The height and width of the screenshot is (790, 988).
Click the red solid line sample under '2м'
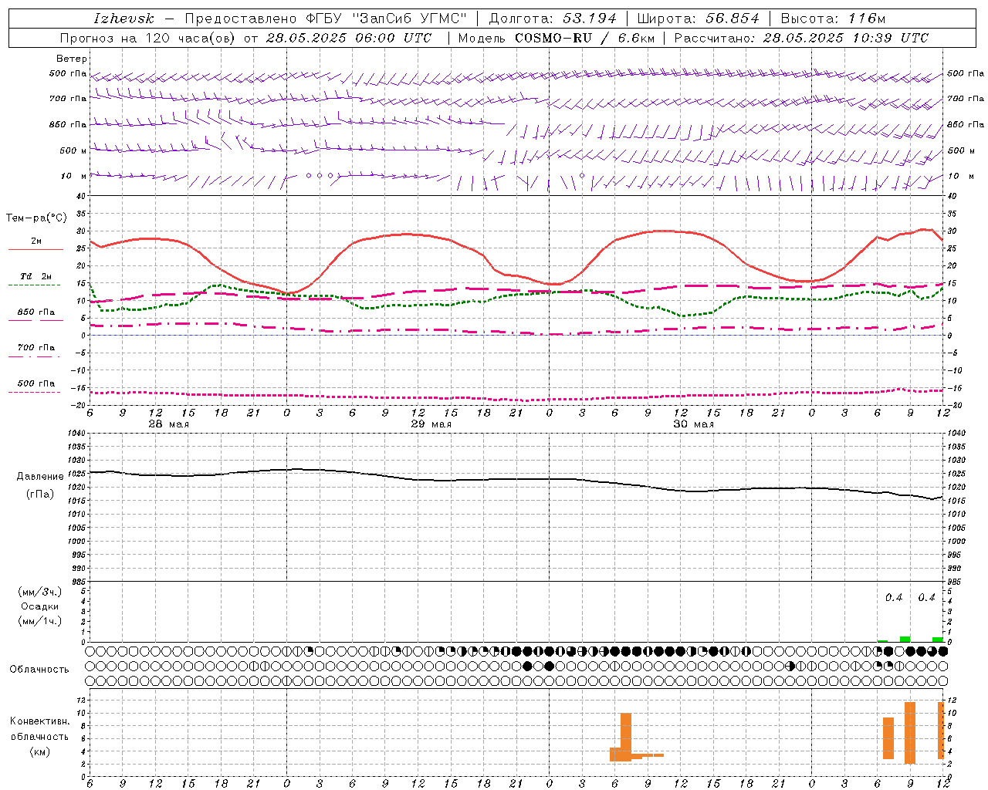(36, 249)
